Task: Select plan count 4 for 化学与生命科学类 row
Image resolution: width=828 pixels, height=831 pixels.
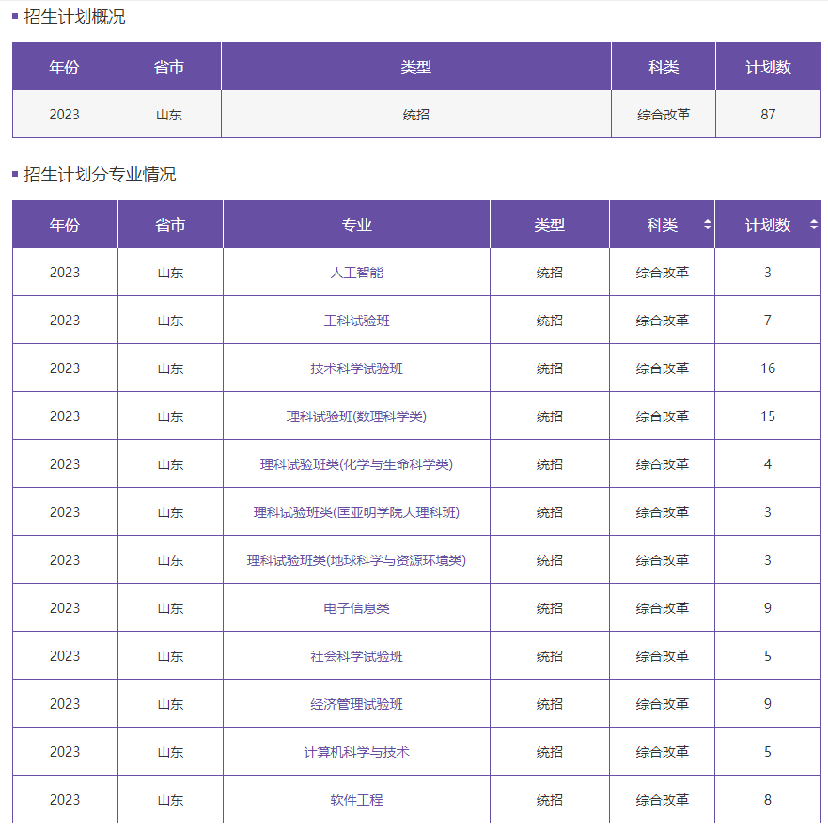Action: (768, 464)
